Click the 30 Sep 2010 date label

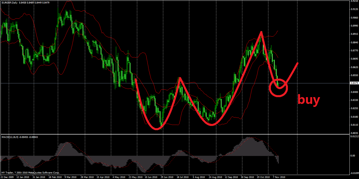pos(247,177)
